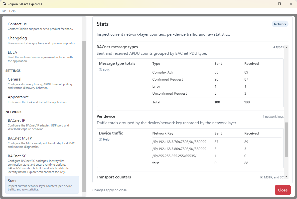Click the Confirmed Request row label
The image size is (297, 199).
[x=168, y=79]
